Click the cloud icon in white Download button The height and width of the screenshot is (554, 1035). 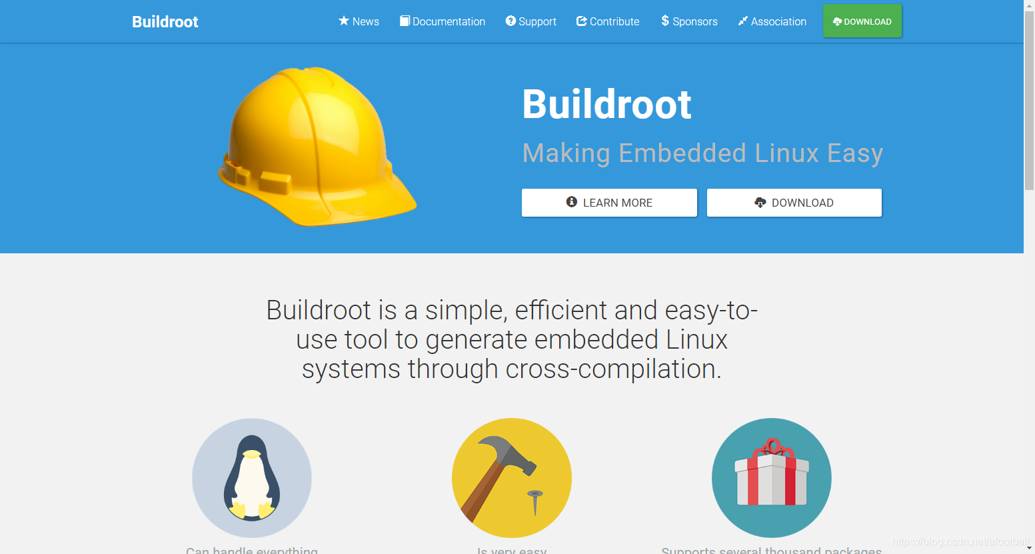760,203
